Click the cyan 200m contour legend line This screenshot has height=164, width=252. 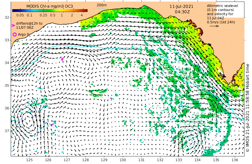tap(101, 8)
